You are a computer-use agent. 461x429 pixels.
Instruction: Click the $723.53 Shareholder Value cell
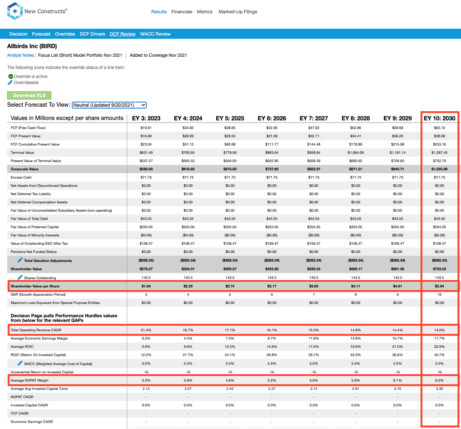pos(439,269)
